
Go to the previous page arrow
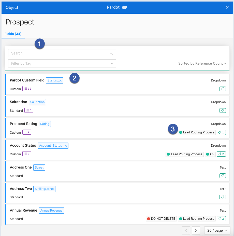pyautogui.click(x=186, y=230)
